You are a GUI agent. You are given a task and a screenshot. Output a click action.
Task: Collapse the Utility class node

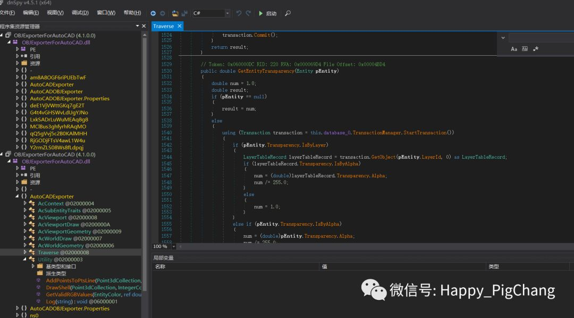25,260
